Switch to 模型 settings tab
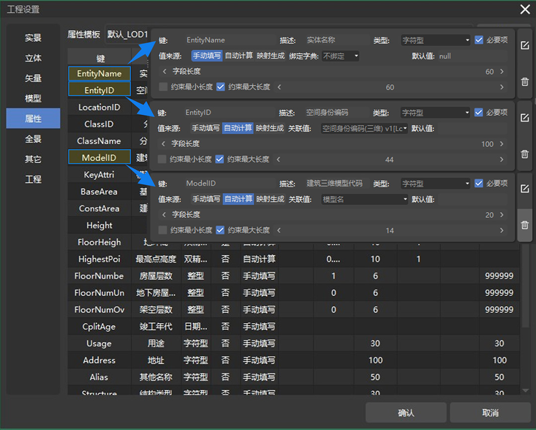 (33, 98)
